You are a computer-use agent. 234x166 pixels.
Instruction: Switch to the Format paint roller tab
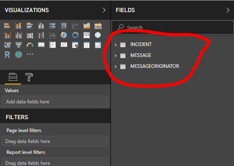tap(29, 77)
